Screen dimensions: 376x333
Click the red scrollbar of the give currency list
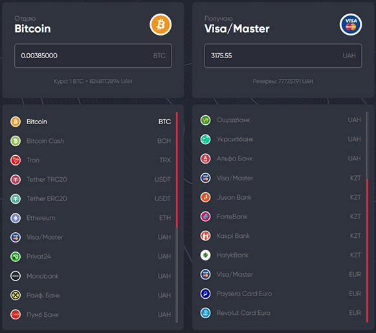177,169
